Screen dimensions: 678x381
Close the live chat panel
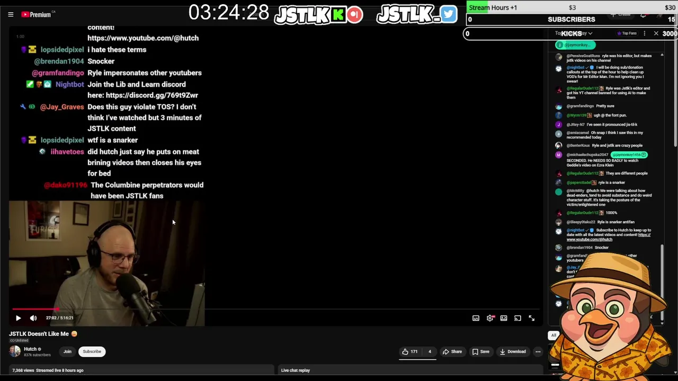pyautogui.click(x=656, y=33)
